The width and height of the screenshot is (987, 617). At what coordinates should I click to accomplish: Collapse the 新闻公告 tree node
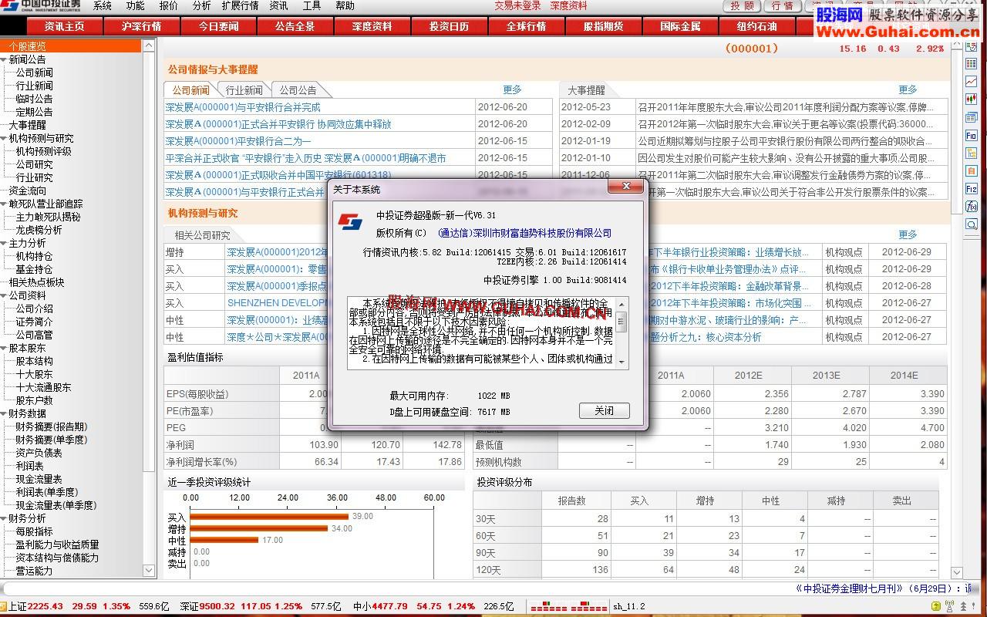(x=4, y=59)
